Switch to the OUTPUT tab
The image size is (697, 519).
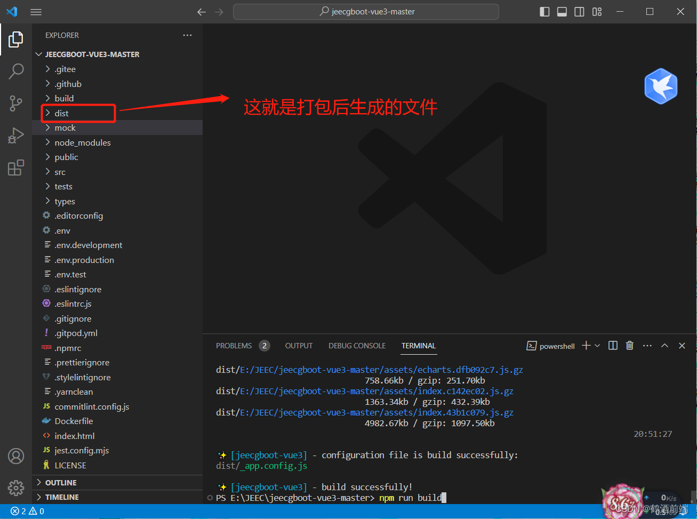(299, 346)
